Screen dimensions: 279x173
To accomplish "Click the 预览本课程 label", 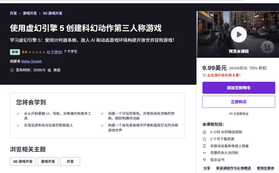I will 239,51.
